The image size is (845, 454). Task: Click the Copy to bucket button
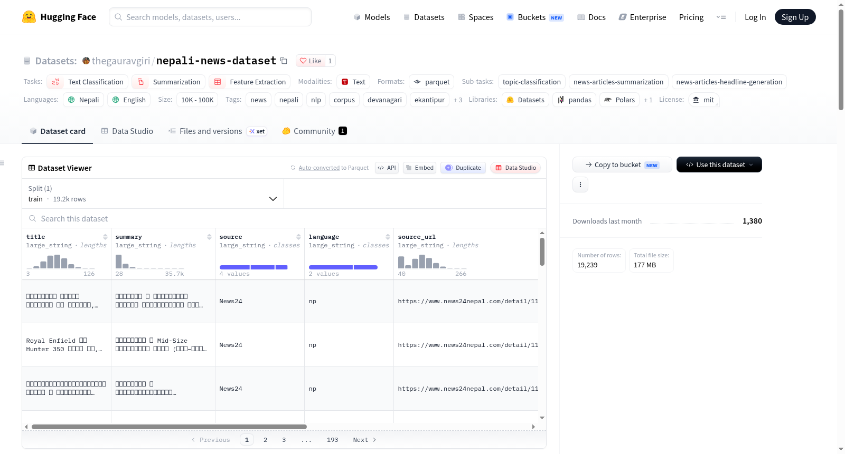[x=622, y=165]
